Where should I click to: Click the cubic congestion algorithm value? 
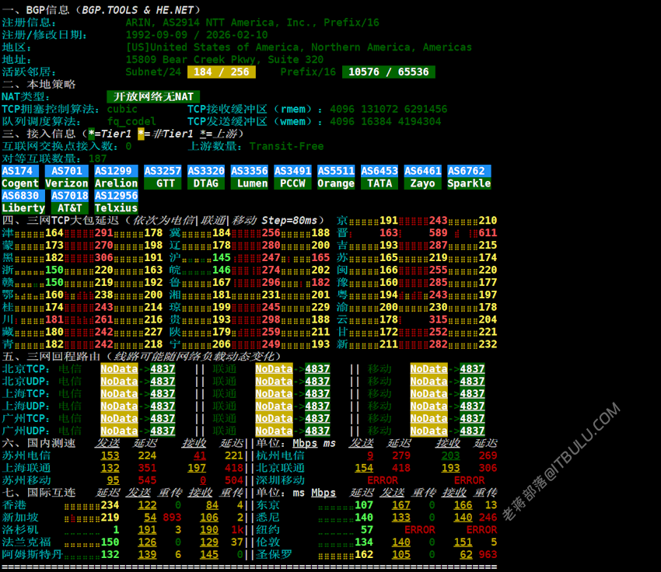pos(122,109)
